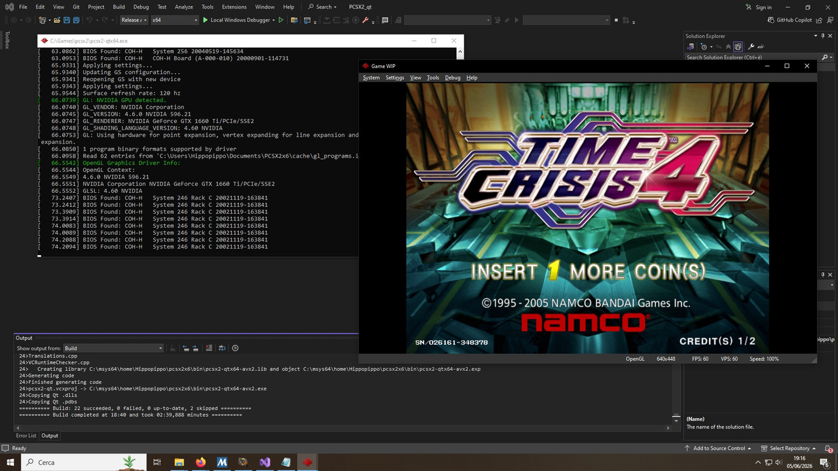Click the Output panel horizontal scrollbar
The image size is (838, 471).
[344, 428]
